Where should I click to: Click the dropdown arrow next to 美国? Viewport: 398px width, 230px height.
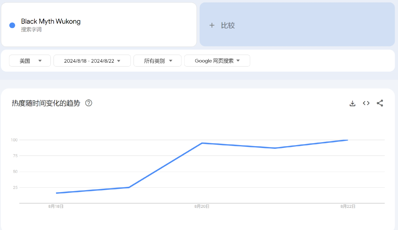[40, 61]
